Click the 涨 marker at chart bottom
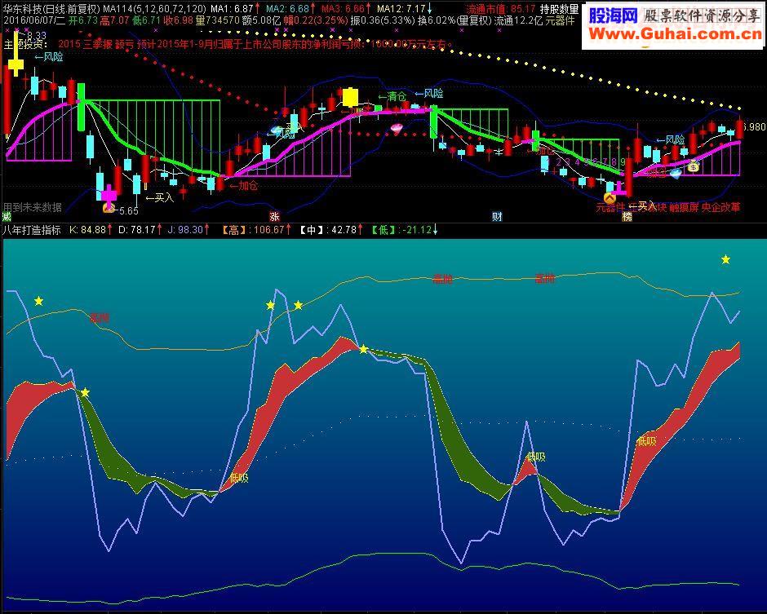The height and width of the screenshot is (614, 767). [x=274, y=217]
